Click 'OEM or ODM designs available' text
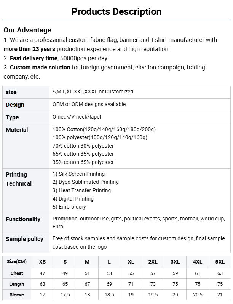The height and width of the screenshot is (304, 233). (89, 104)
